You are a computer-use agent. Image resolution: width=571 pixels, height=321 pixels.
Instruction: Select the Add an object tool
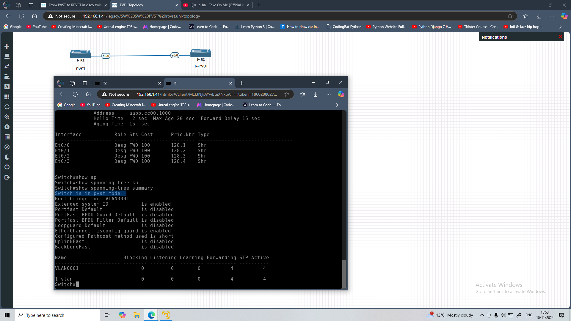pyautogui.click(x=7, y=46)
